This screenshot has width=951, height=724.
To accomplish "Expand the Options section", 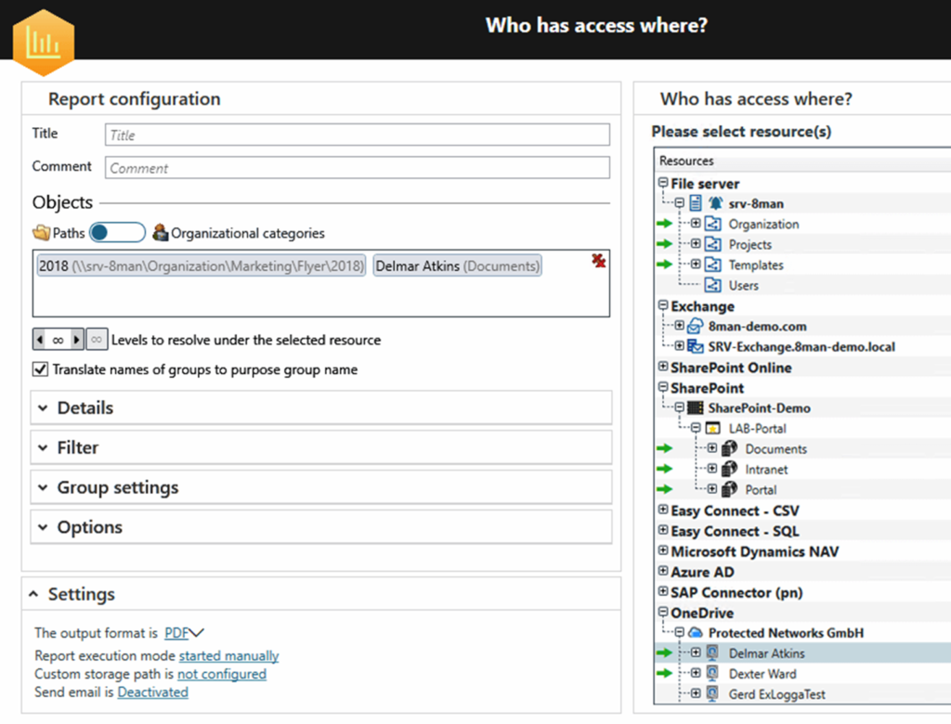I will pyautogui.click(x=320, y=527).
